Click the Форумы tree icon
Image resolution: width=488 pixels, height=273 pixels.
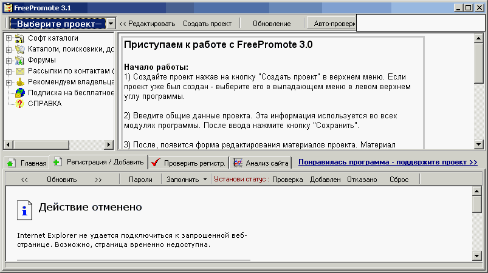click(19, 60)
